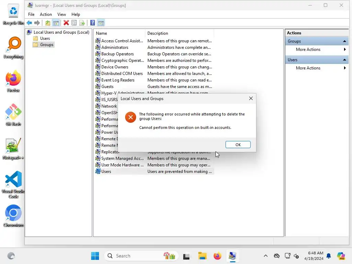The image size is (352, 264).
Task: Click the Everything desktop shortcut
Action: pos(13,47)
